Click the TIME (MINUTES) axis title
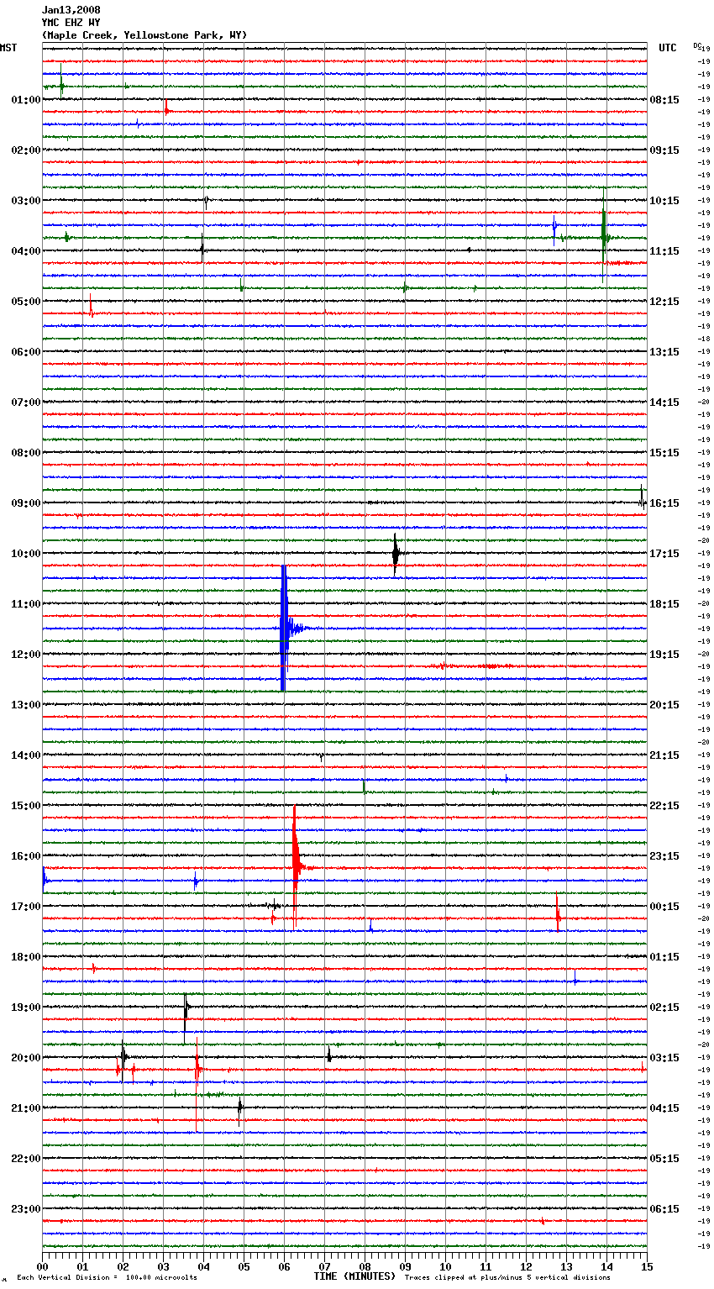The width and height of the screenshot is (714, 1289). [x=354, y=1276]
